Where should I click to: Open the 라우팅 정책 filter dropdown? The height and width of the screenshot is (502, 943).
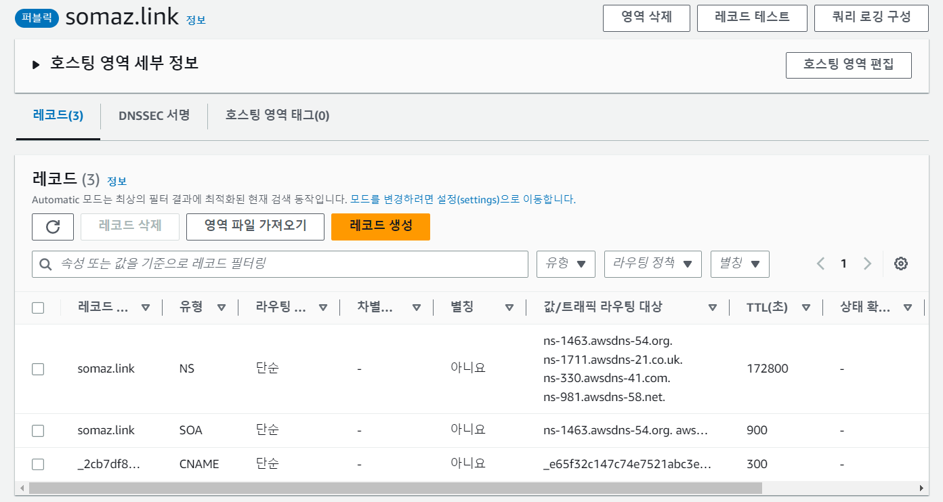[x=652, y=264]
